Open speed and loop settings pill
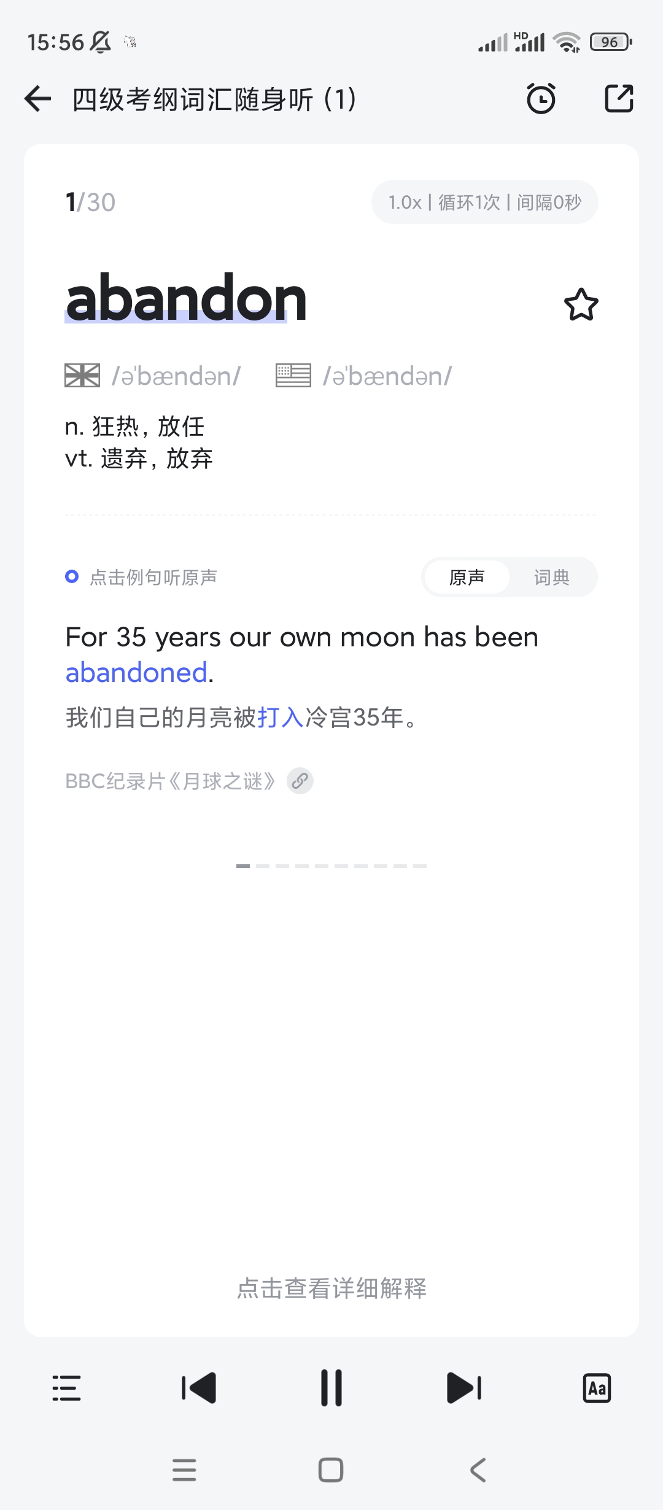Image resolution: width=663 pixels, height=1510 pixels. (x=484, y=202)
